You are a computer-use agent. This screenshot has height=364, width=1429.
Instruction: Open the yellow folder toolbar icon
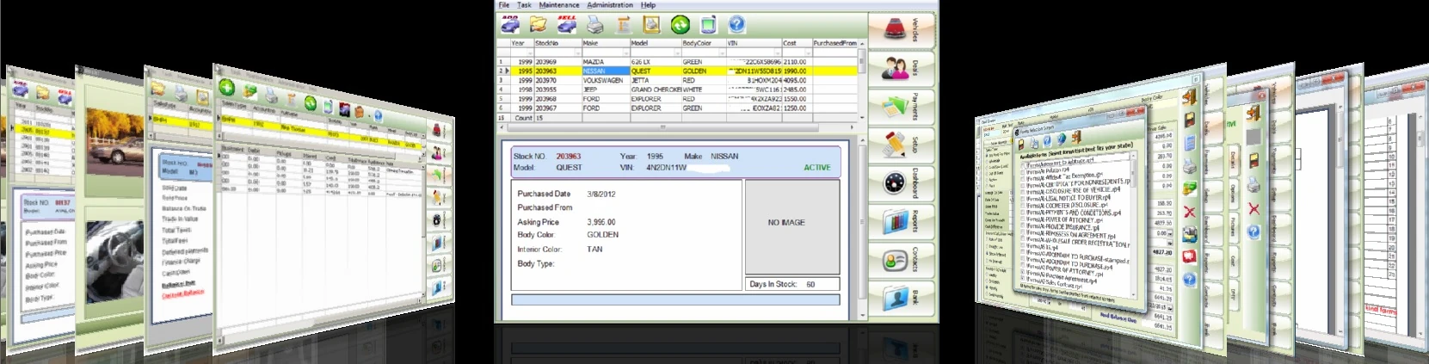539,24
